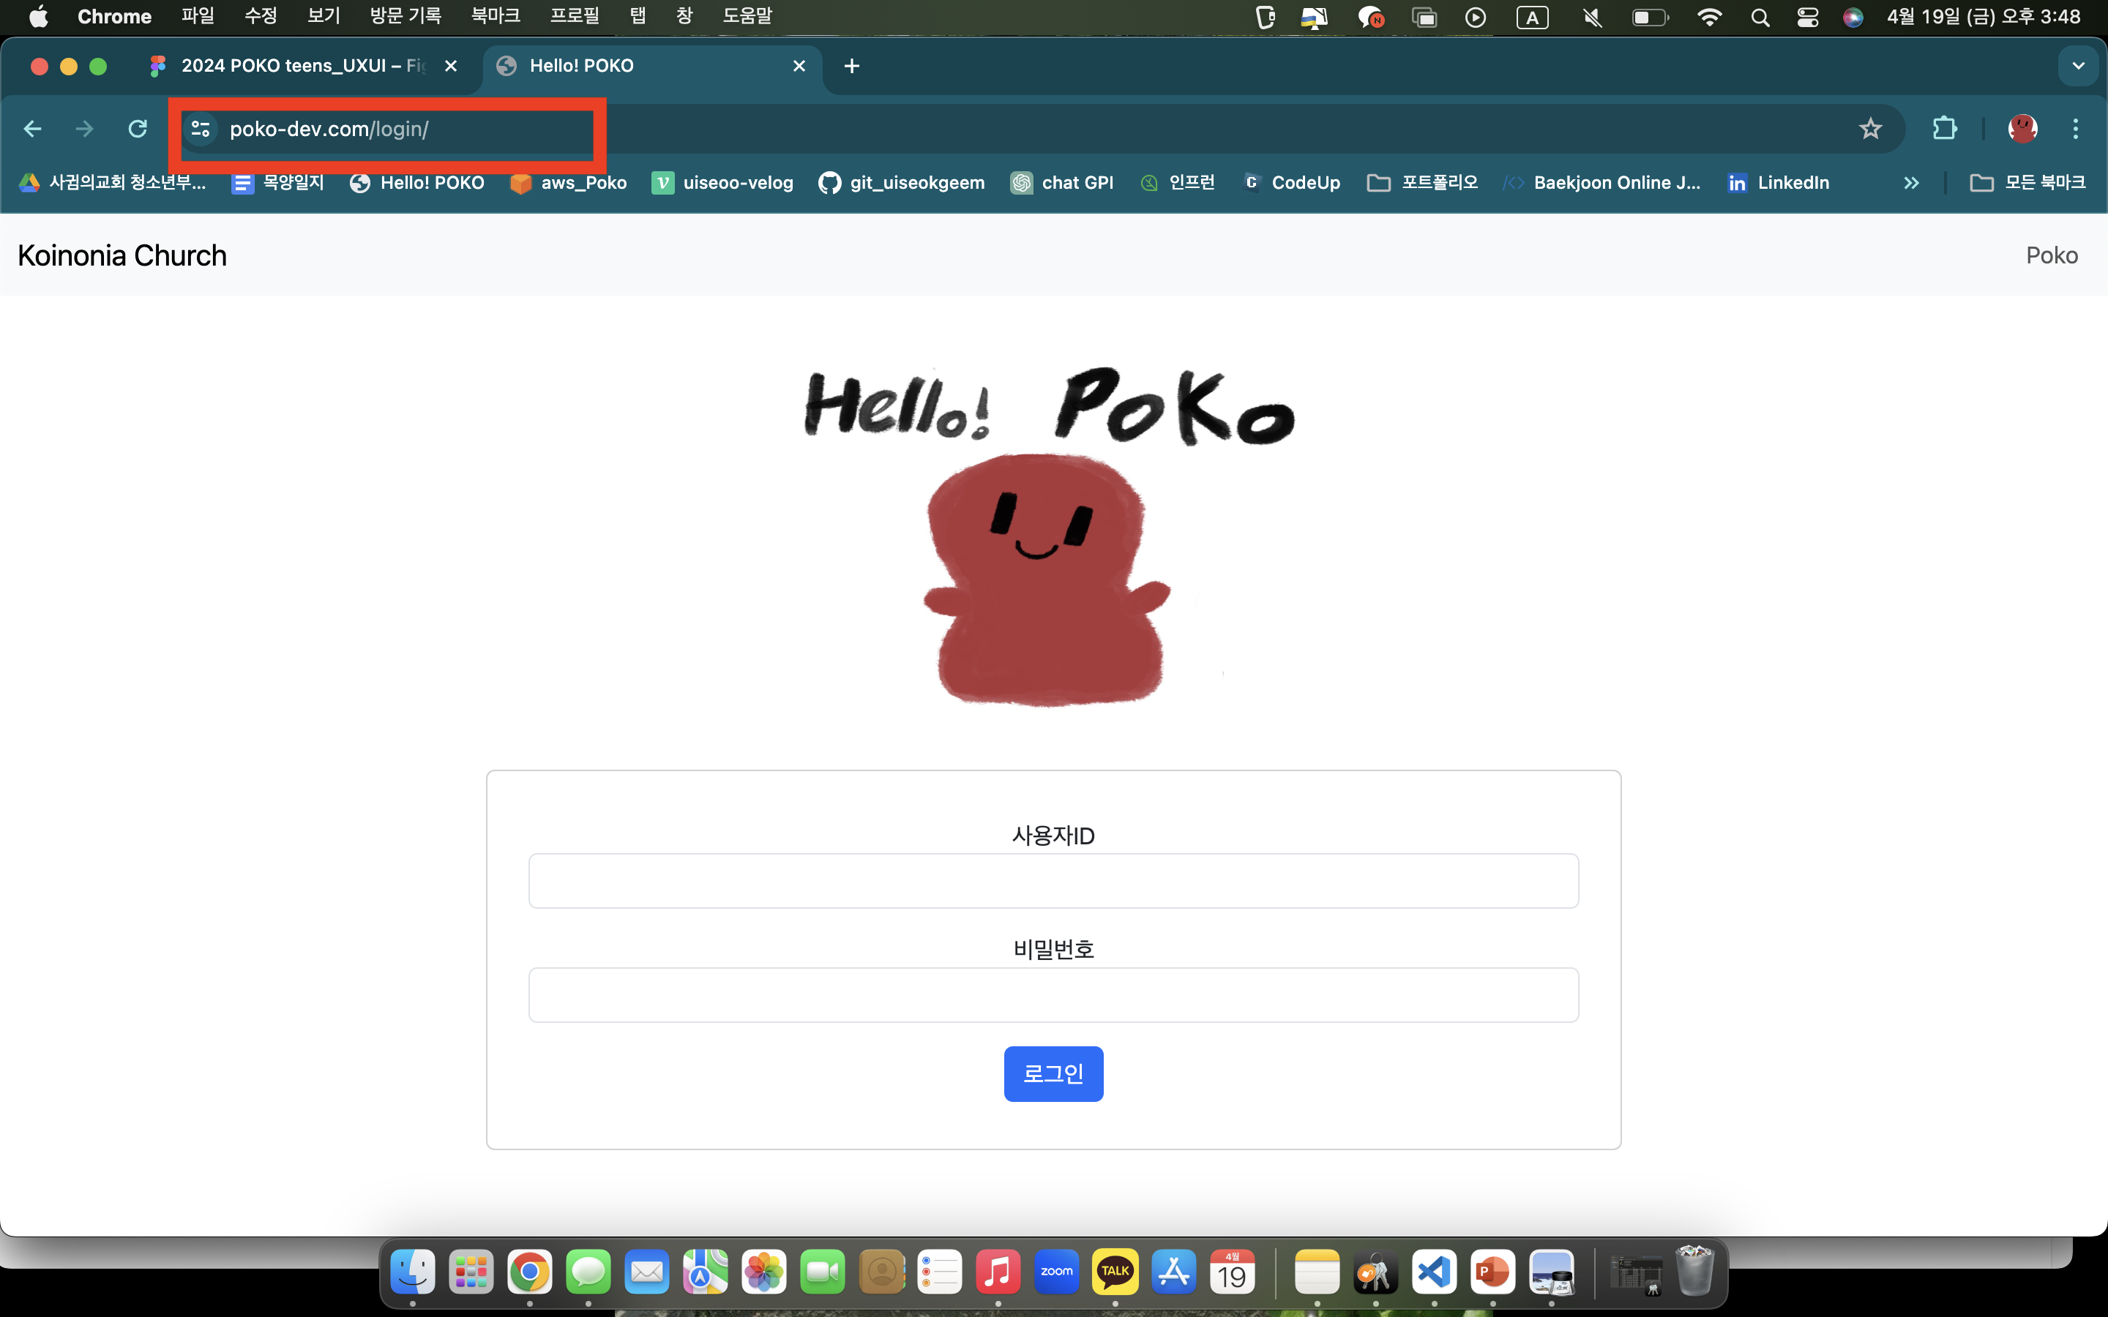Open the 포트폴리오 bookmark folder

1422,183
